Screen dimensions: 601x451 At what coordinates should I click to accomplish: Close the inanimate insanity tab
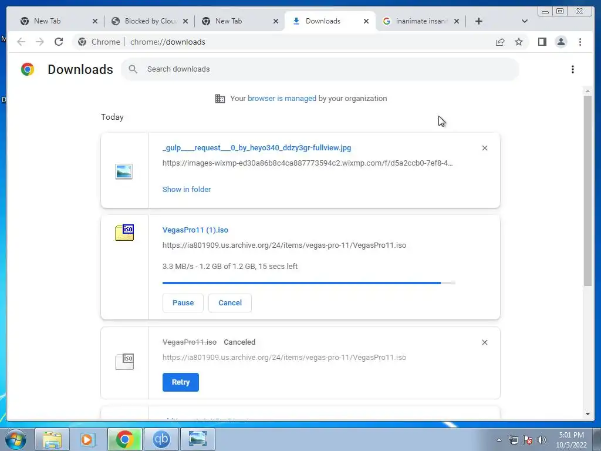[x=457, y=21]
